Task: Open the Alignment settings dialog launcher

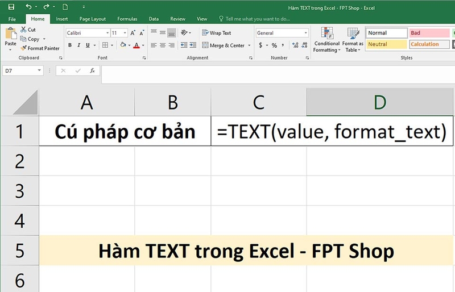Action: click(x=251, y=58)
